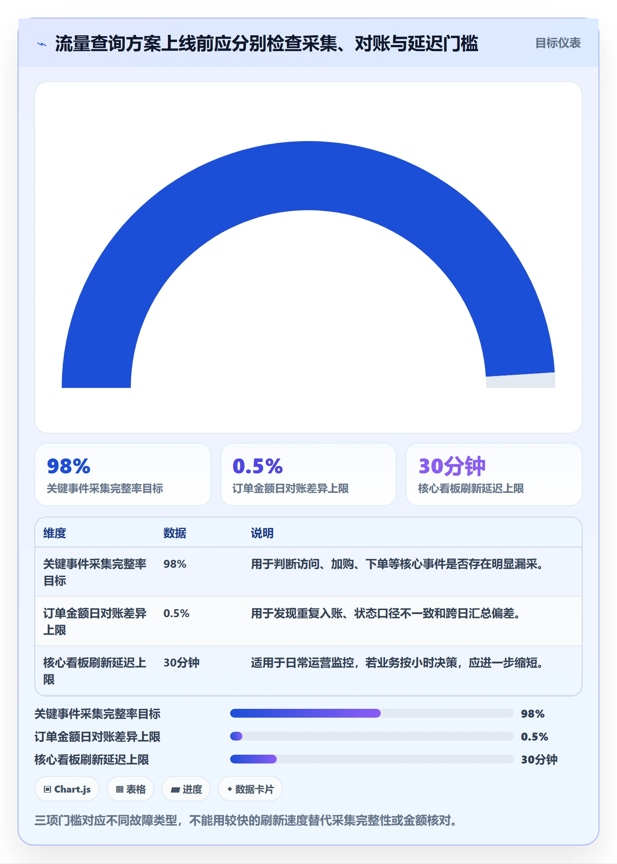The width and height of the screenshot is (617, 864).
Task: Select the 0.5% data card value
Action: coord(257,466)
